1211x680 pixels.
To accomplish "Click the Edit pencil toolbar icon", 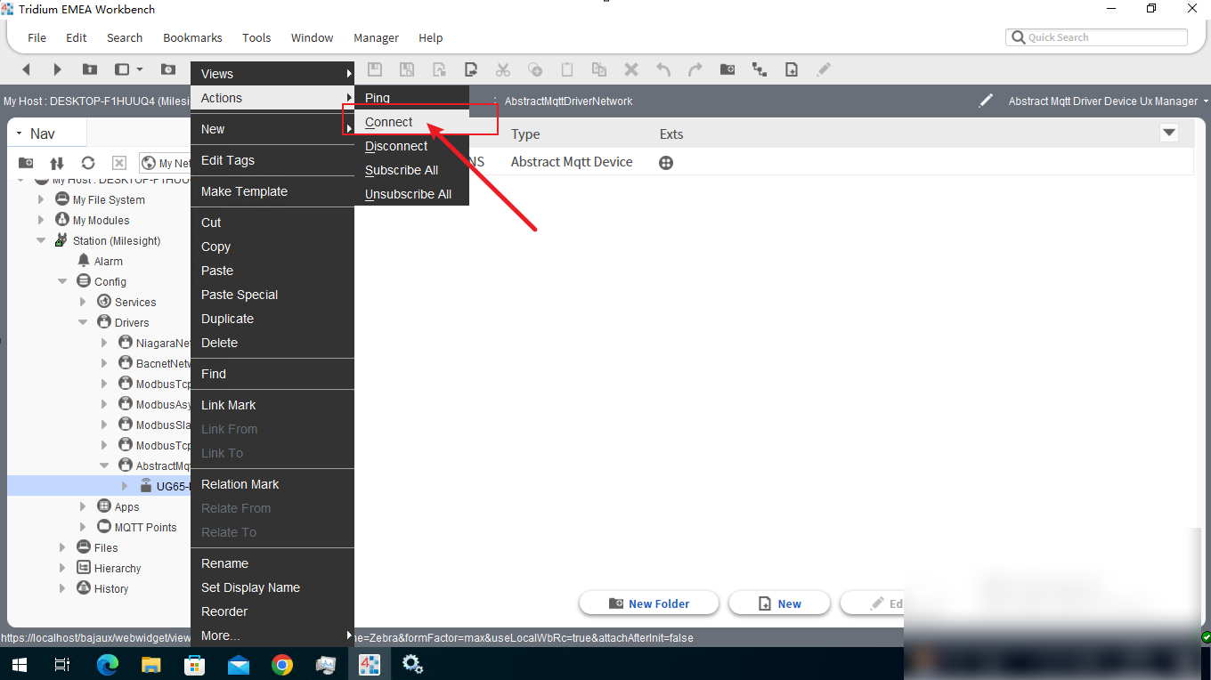I will click(824, 69).
